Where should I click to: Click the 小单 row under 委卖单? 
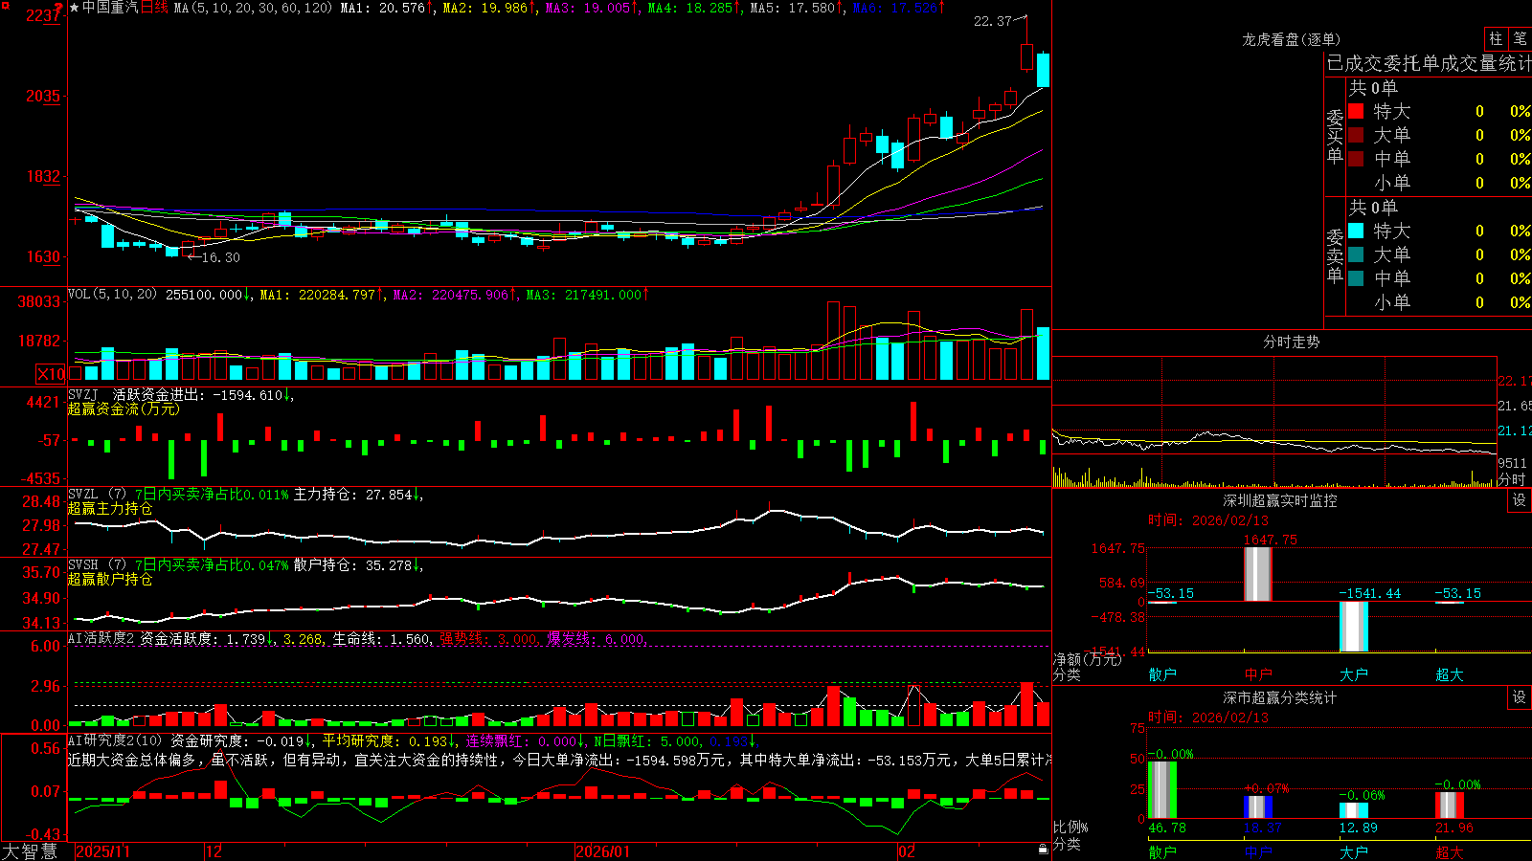pos(1439,302)
